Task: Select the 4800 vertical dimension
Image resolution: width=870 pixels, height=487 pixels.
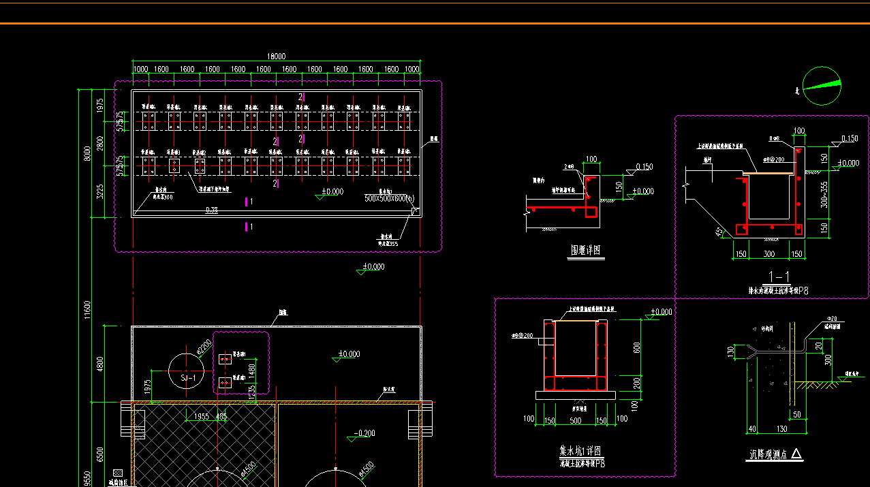Action: (100, 362)
